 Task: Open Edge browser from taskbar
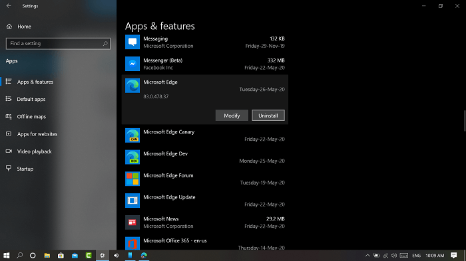click(144, 256)
